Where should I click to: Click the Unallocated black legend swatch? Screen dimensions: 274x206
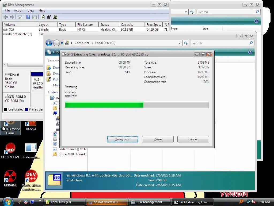(6, 109)
